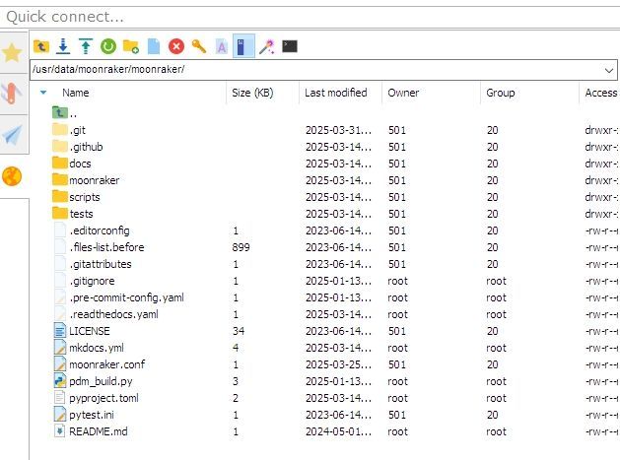Select the pdm_build.py file
This screenshot has width=620, height=460.
[x=94, y=381]
